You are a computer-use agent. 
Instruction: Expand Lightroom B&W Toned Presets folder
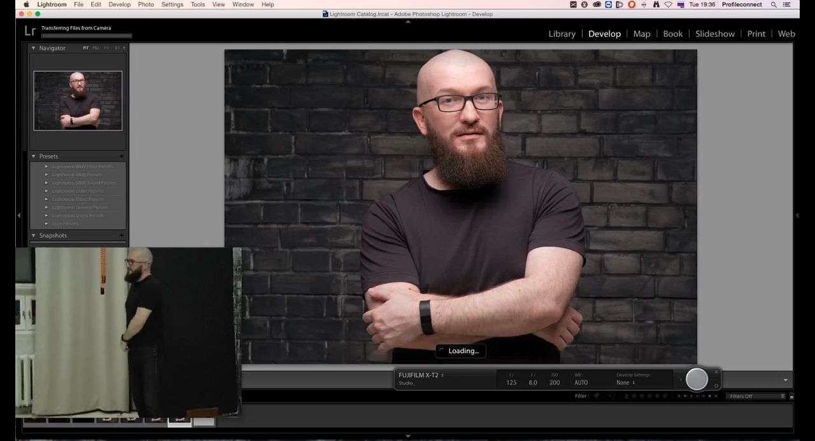[46, 183]
